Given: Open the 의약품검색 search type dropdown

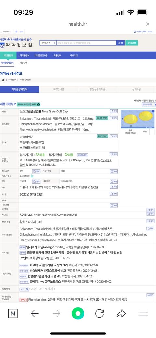Looking at the screenshot, I should 48,43.
